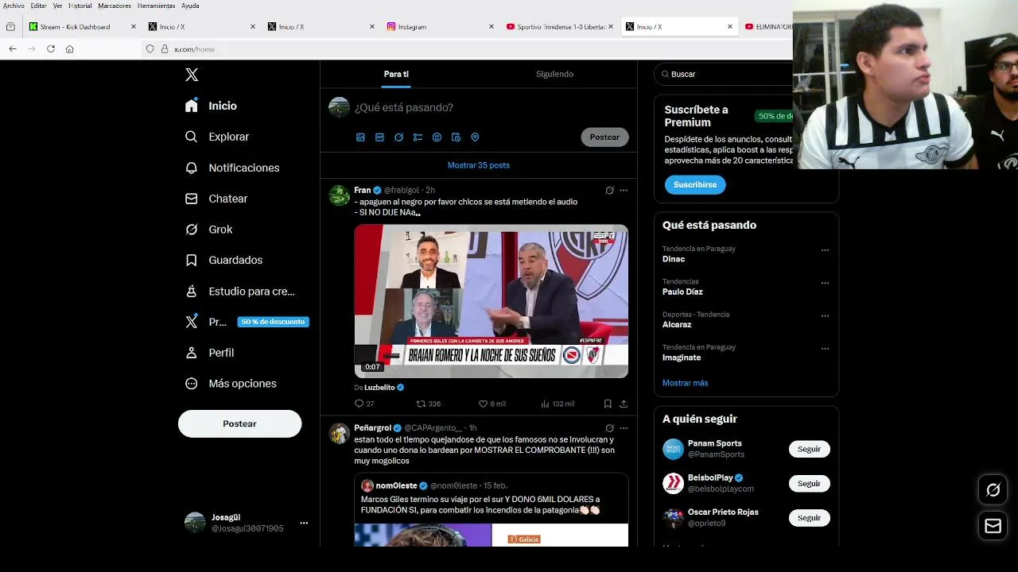Open options for Imagínate trend
The image size is (1018, 572).
(825, 349)
